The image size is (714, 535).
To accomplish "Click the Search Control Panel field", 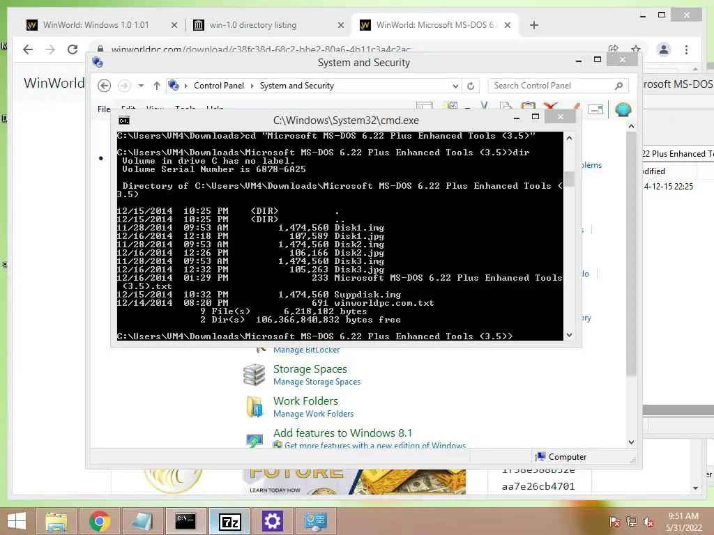I will [559, 86].
